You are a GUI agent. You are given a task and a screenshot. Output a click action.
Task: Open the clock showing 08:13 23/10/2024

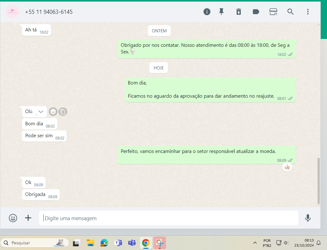point(304,243)
